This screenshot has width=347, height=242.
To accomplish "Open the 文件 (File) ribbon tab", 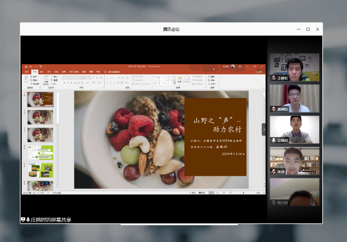I will [x=27, y=72].
